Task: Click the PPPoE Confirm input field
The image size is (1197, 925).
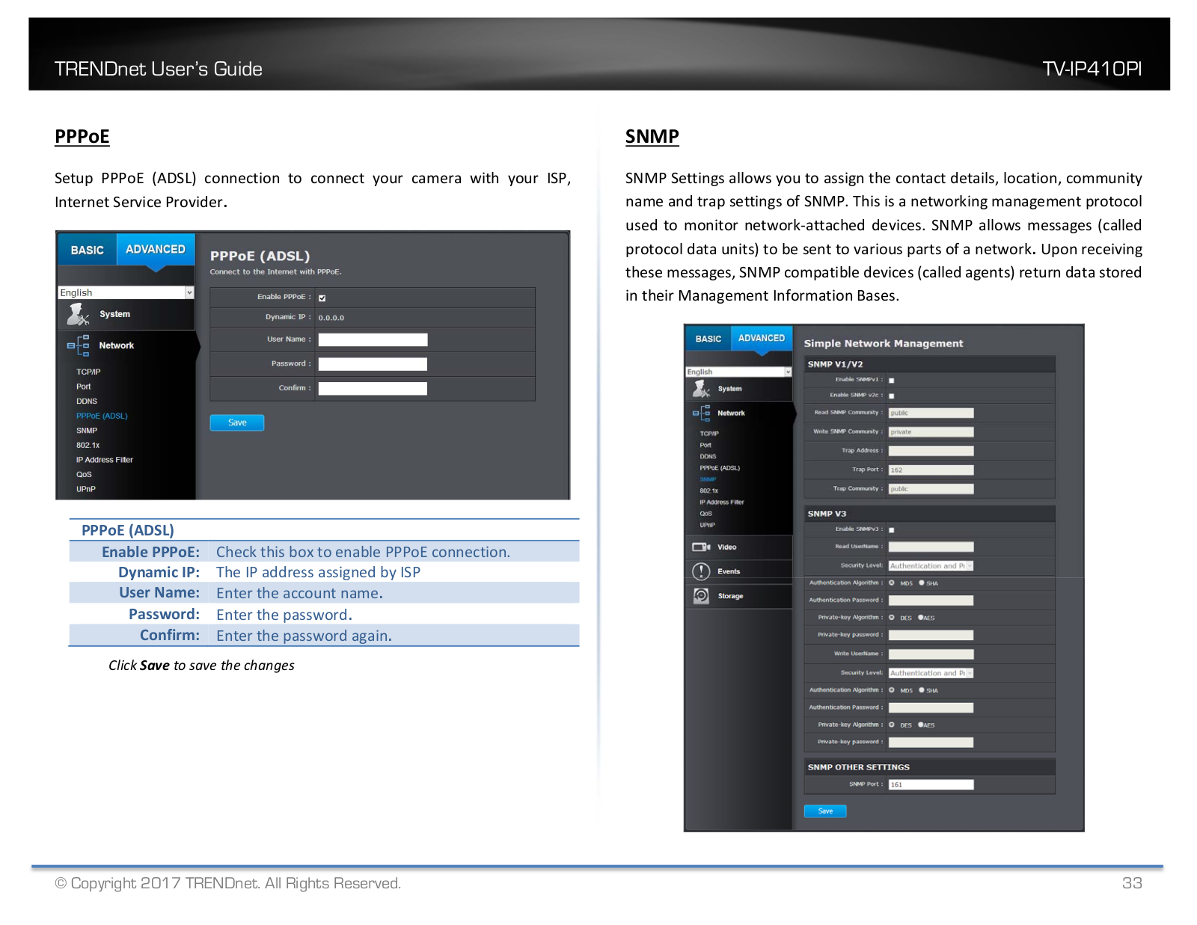Action: click(373, 388)
